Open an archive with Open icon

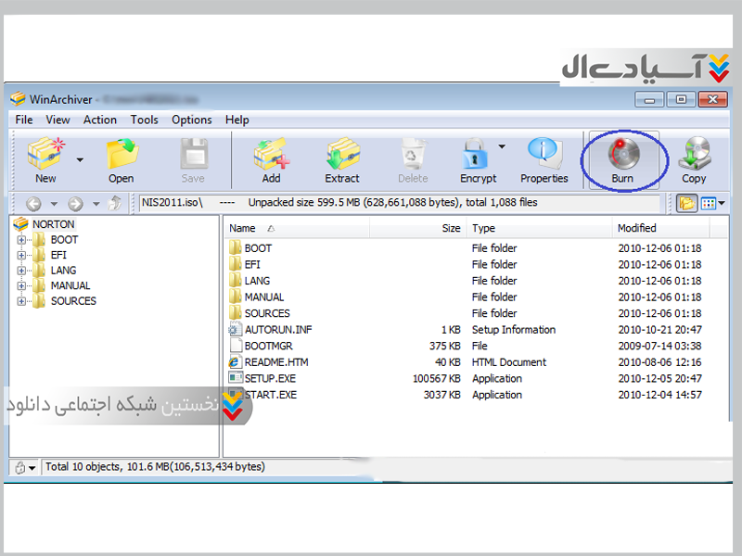click(121, 154)
